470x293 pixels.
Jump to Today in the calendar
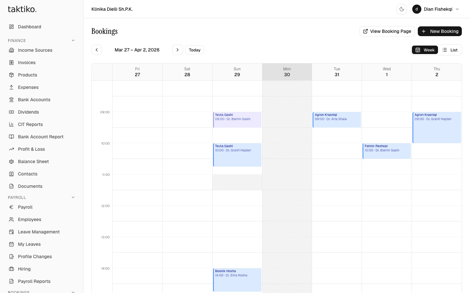(195, 50)
